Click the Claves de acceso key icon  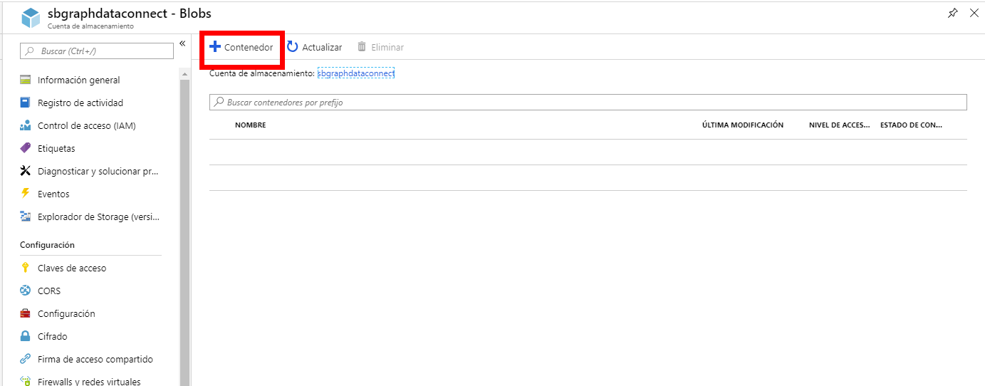coord(26,268)
